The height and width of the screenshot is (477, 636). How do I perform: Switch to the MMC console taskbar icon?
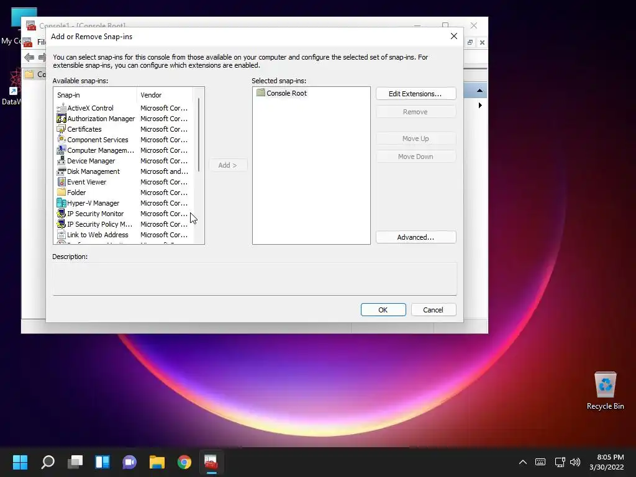pos(211,462)
